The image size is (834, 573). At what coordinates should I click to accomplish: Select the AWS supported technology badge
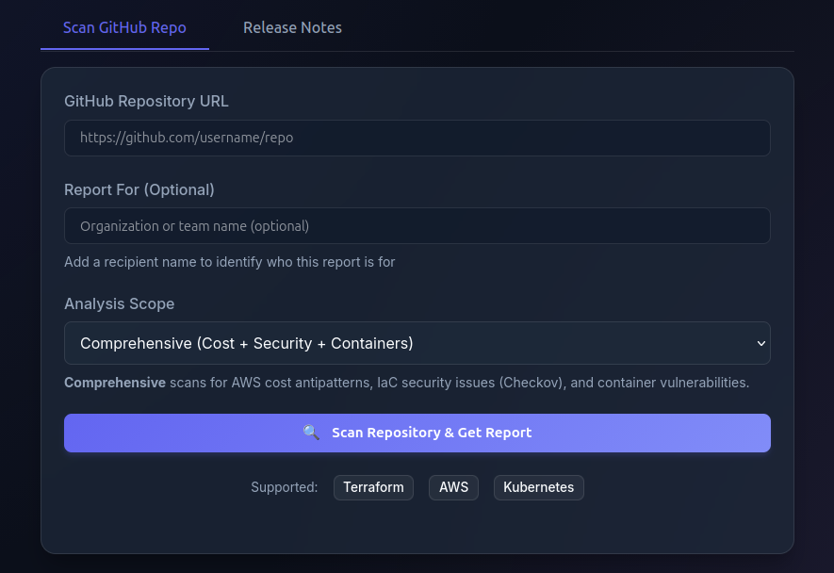[453, 487]
